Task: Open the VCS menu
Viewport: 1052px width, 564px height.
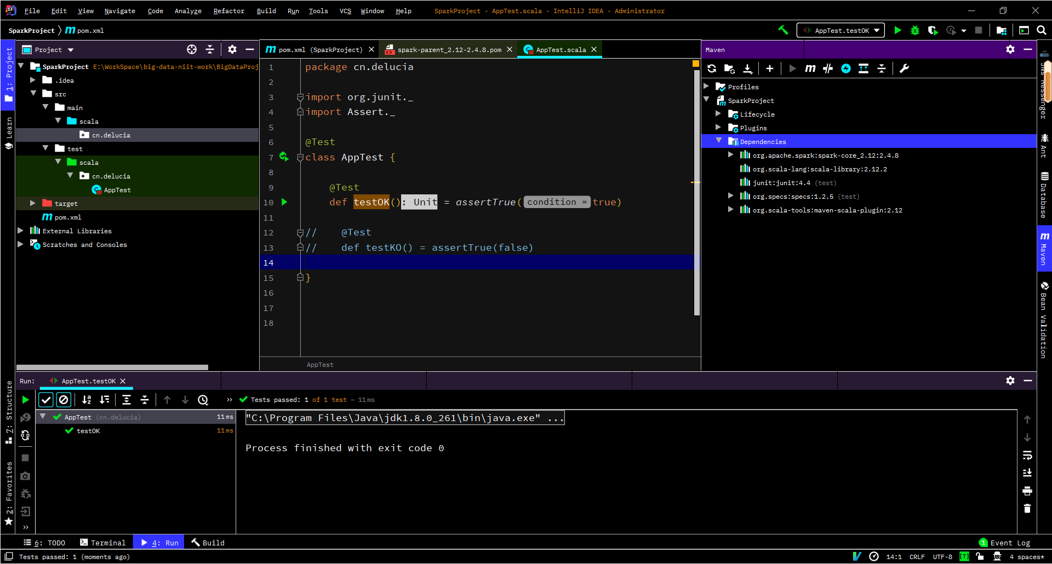Action: [x=345, y=10]
